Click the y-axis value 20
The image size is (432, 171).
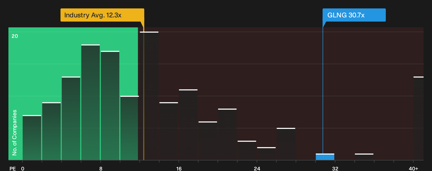pos(15,36)
